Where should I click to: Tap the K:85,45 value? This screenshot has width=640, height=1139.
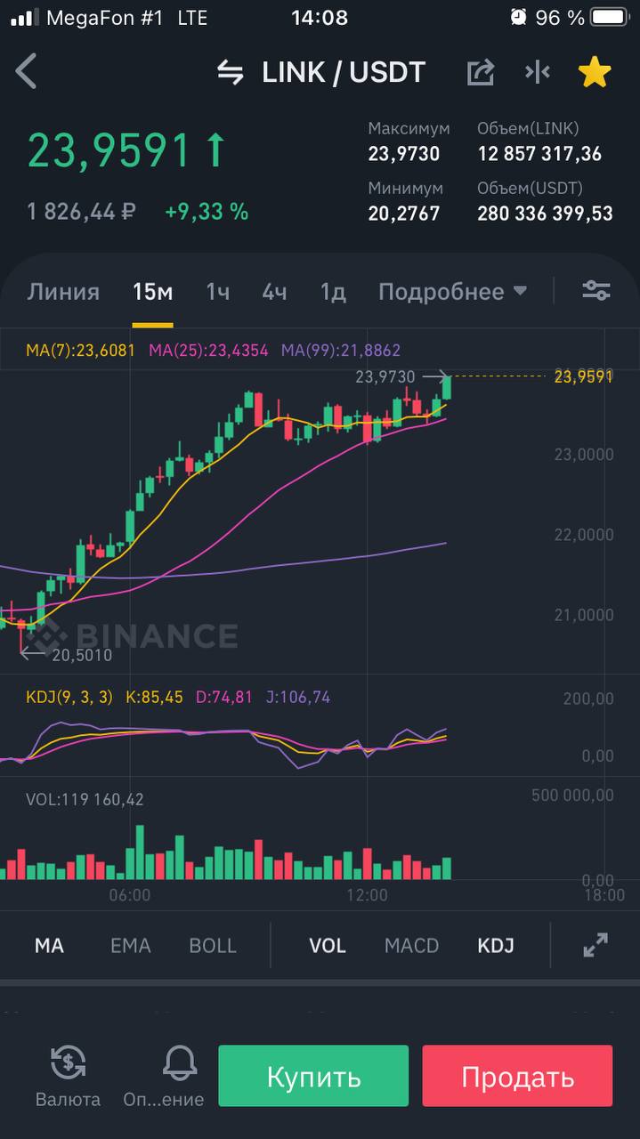point(154,697)
